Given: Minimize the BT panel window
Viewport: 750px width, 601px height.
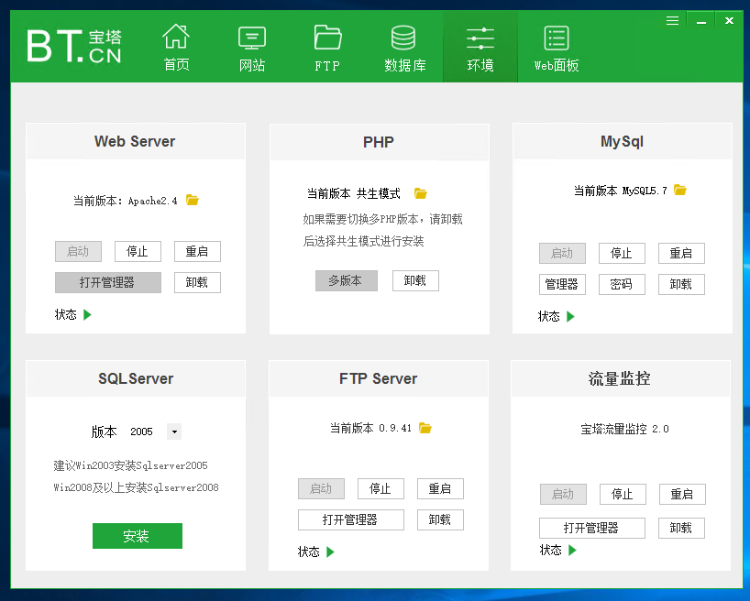Looking at the screenshot, I should 701,21.
